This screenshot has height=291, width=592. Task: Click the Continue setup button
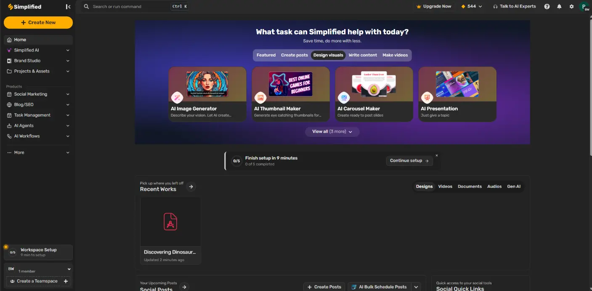409,160
